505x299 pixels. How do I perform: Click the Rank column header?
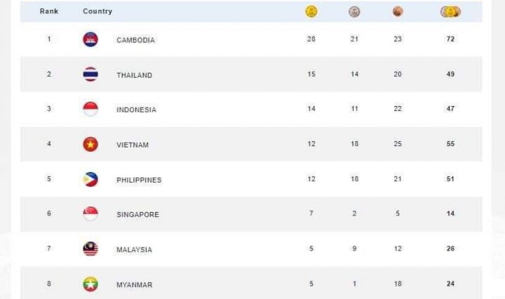[49, 11]
